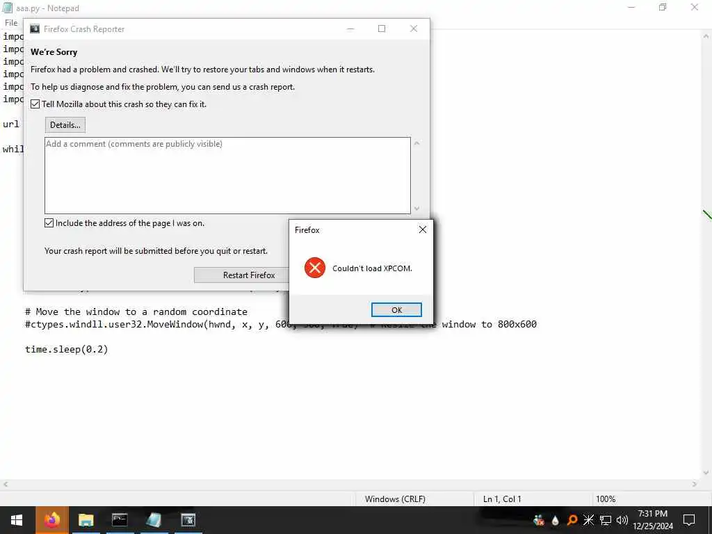Click Notepad horizontal scrollbar left arrow
712x534 pixels.
(x=6, y=485)
